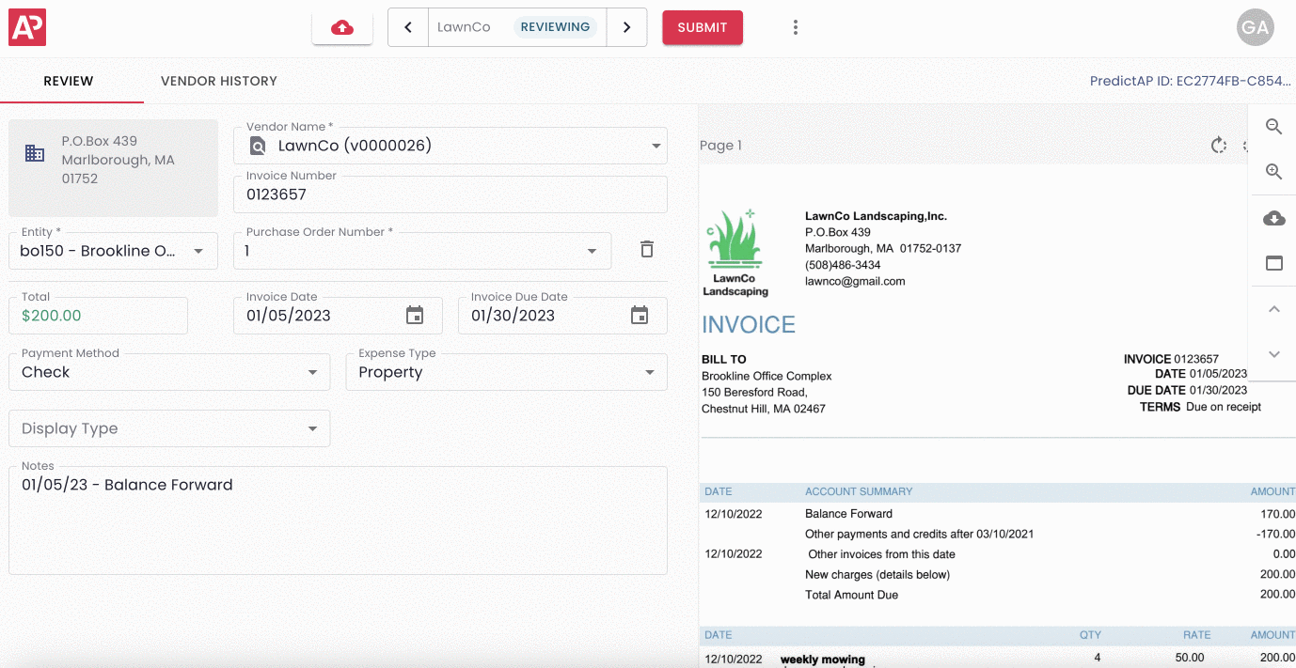The height and width of the screenshot is (668, 1296).
Task: Open the Invoice Date calendar picker
Action: [415, 316]
